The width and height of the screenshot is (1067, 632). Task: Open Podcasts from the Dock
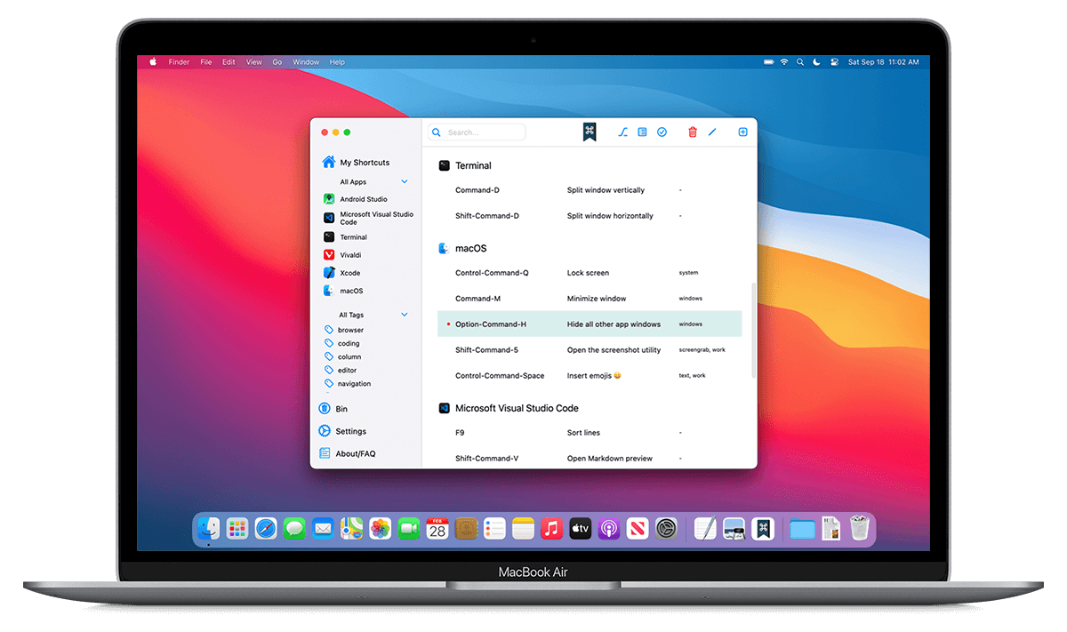[609, 529]
